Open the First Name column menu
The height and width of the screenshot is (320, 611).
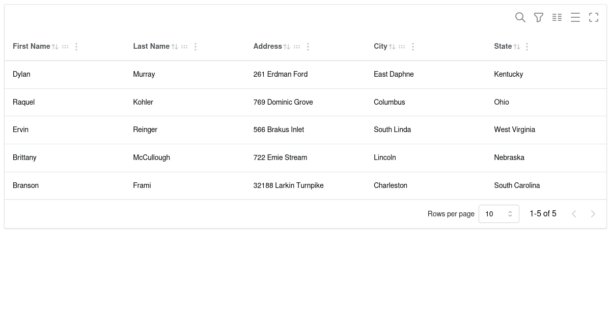[76, 46]
